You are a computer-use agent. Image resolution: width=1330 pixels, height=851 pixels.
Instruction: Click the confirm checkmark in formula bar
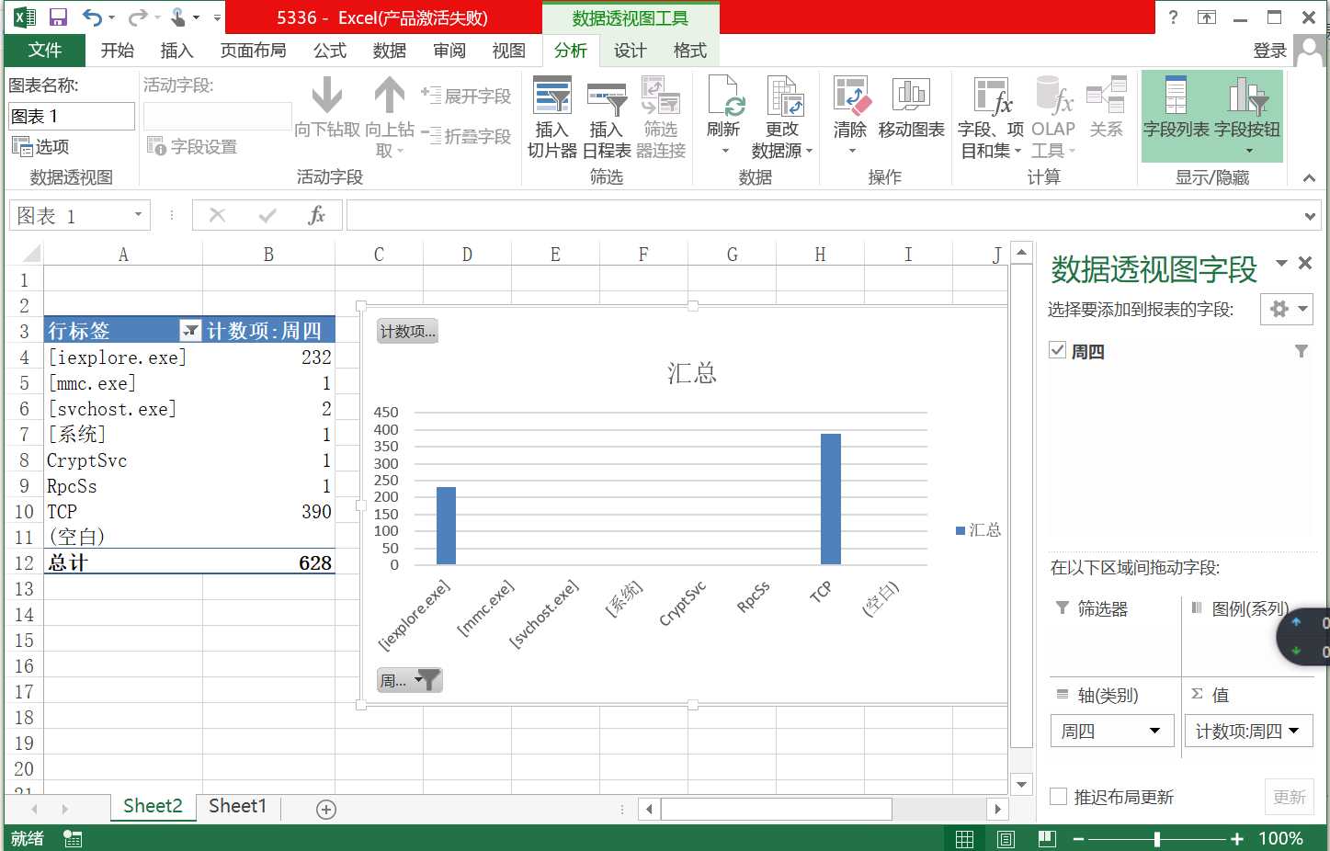click(x=267, y=215)
